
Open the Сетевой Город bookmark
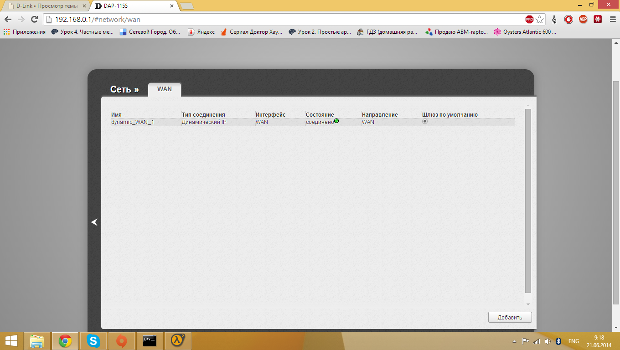click(x=150, y=32)
